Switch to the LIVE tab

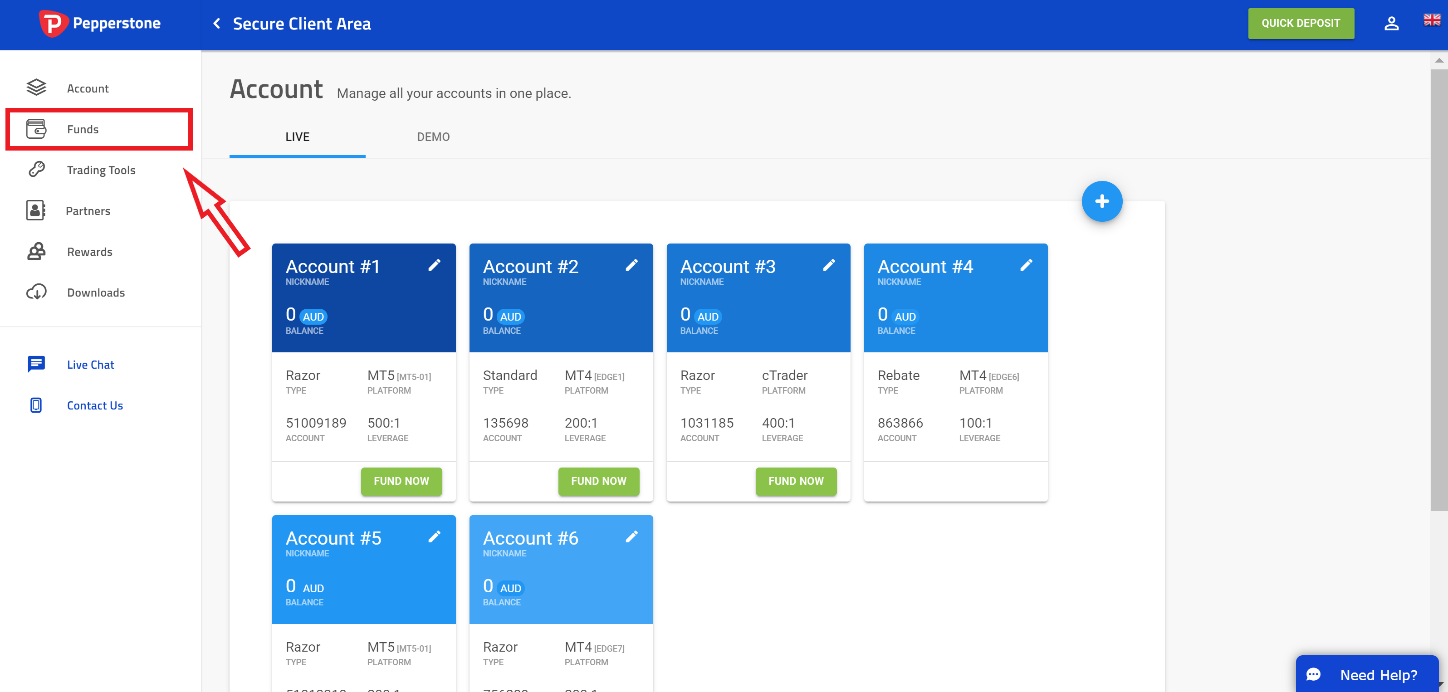pyautogui.click(x=298, y=137)
